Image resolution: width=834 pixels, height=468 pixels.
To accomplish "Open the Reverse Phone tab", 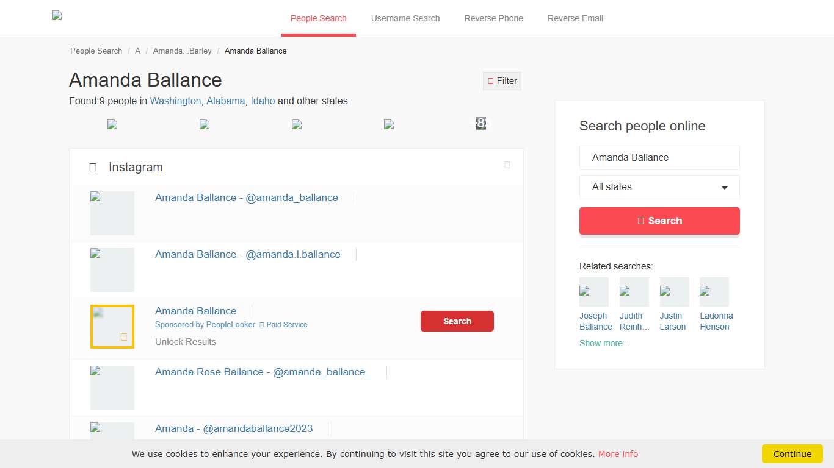I will (493, 18).
